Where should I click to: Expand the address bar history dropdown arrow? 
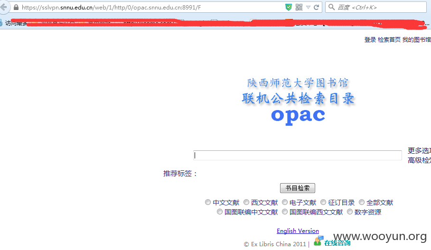(308, 8)
